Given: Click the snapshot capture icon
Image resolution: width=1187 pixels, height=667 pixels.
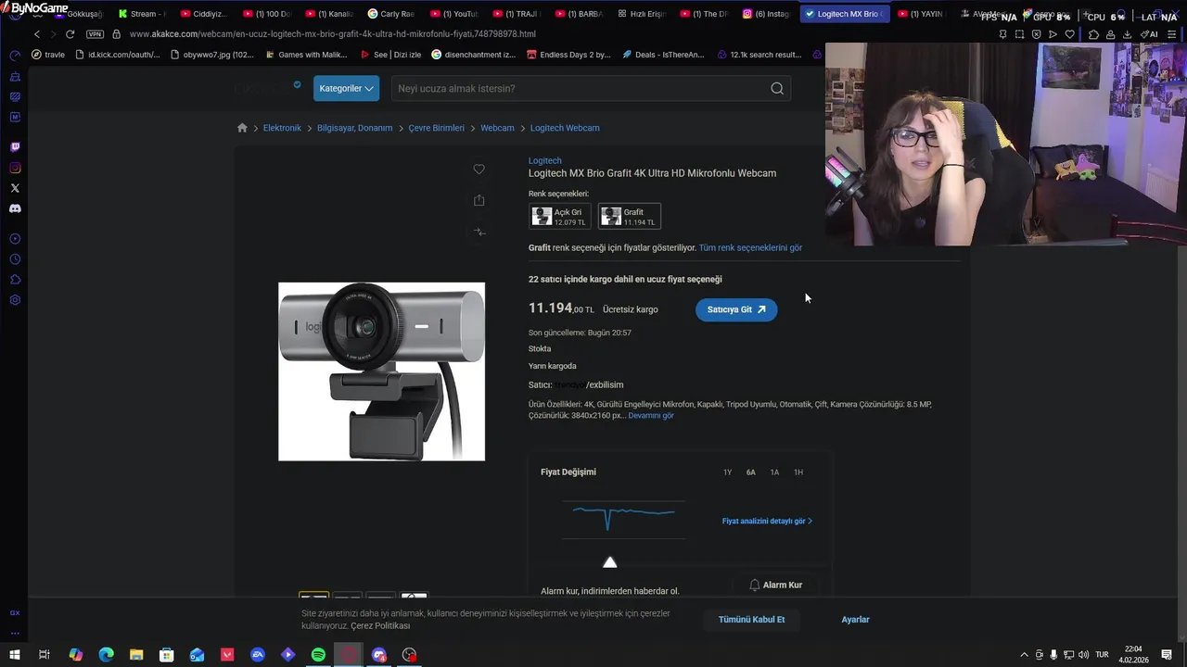Looking at the screenshot, I should pos(1019,34).
